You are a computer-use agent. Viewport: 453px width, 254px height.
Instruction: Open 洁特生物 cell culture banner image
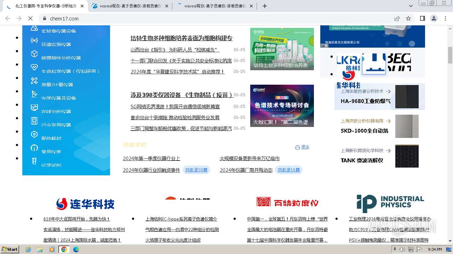coord(282,49)
